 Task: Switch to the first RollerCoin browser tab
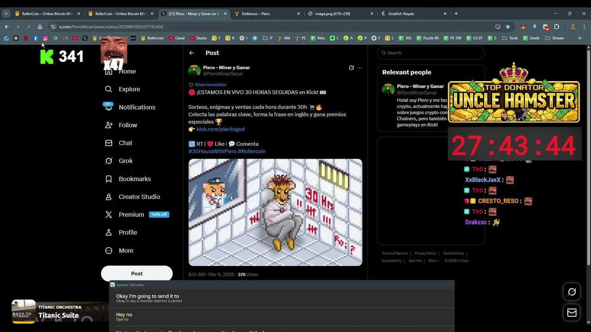tap(47, 14)
